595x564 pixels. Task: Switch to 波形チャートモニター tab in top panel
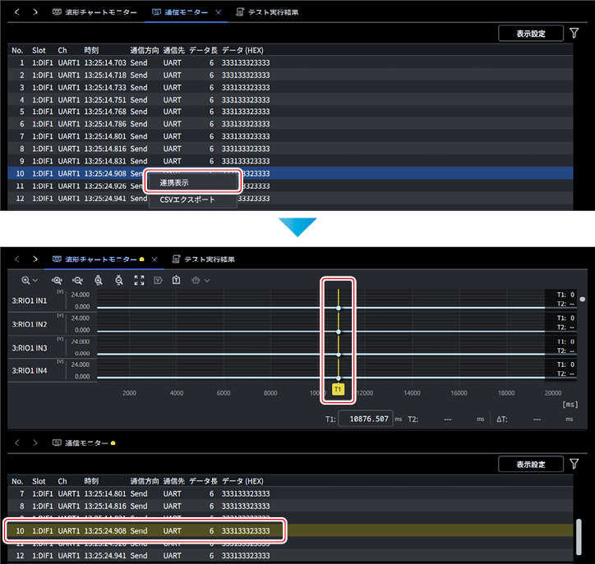(x=95, y=12)
